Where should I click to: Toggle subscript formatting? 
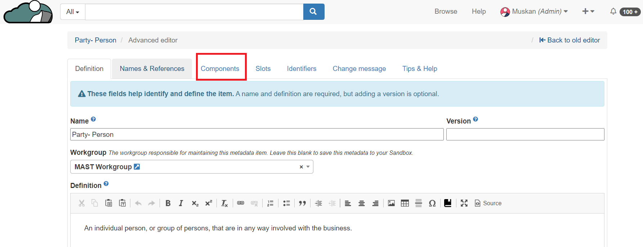coord(195,203)
